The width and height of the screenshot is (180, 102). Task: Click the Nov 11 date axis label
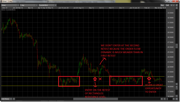[x=111, y=8]
